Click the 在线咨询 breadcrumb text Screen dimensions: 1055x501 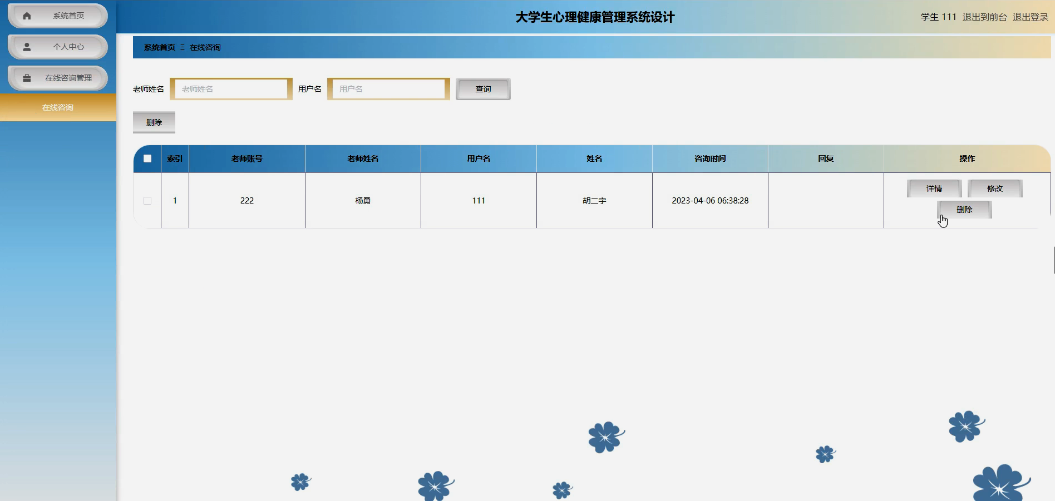(x=205, y=47)
